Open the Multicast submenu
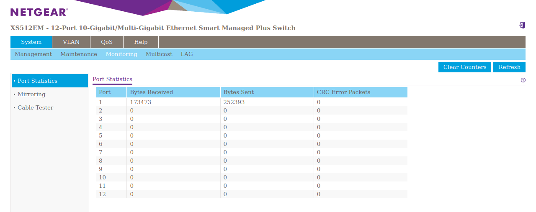This screenshot has width=536, height=212. [159, 54]
